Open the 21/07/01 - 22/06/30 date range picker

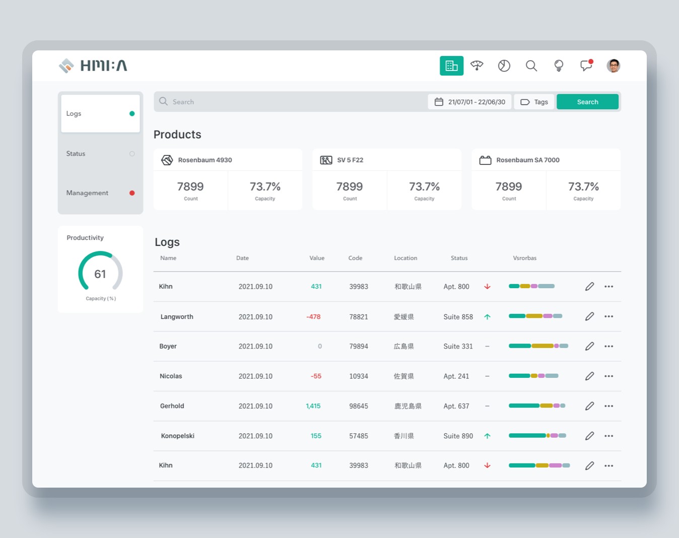(x=470, y=102)
